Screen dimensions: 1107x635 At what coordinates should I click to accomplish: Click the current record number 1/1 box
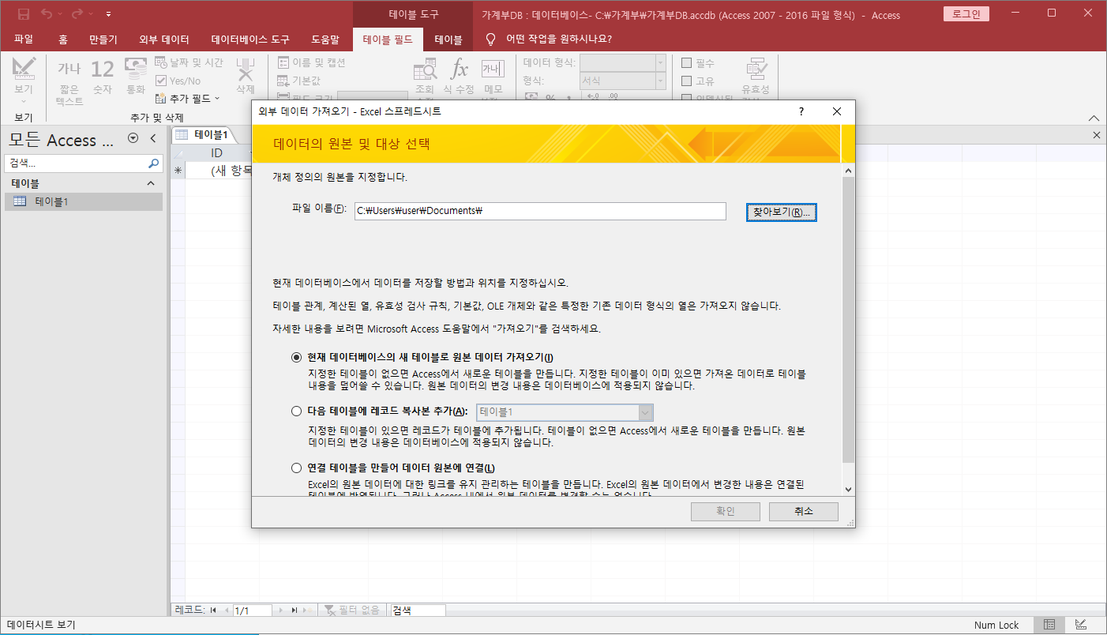(253, 611)
